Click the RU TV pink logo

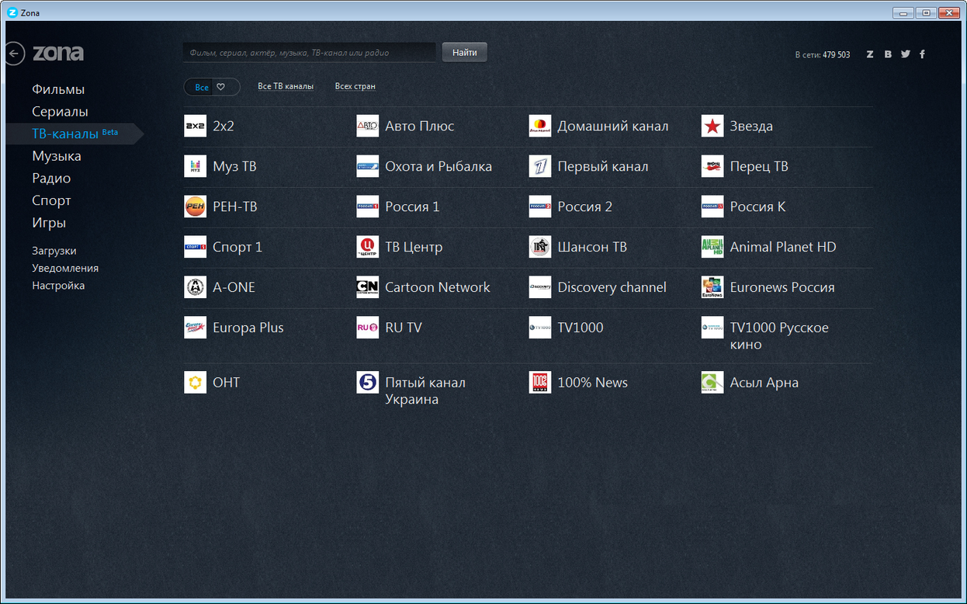367,328
